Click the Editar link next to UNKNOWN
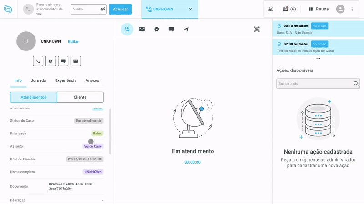Image resolution: width=364 pixels, height=204 pixels. click(73, 42)
